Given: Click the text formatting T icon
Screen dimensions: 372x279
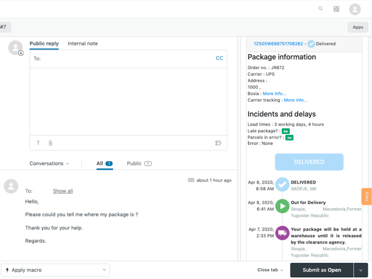Looking at the screenshot, I should pos(38,143).
